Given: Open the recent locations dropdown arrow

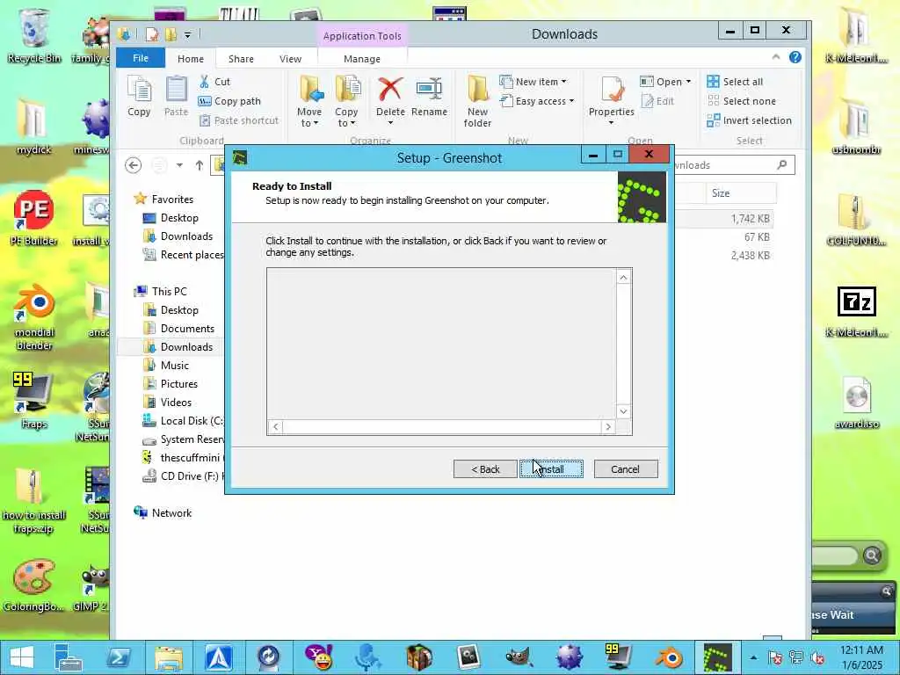Looking at the screenshot, I should 179,165.
